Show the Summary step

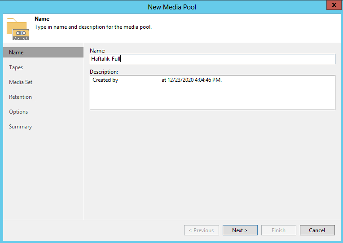pyautogui.click(x=20, y=127)
